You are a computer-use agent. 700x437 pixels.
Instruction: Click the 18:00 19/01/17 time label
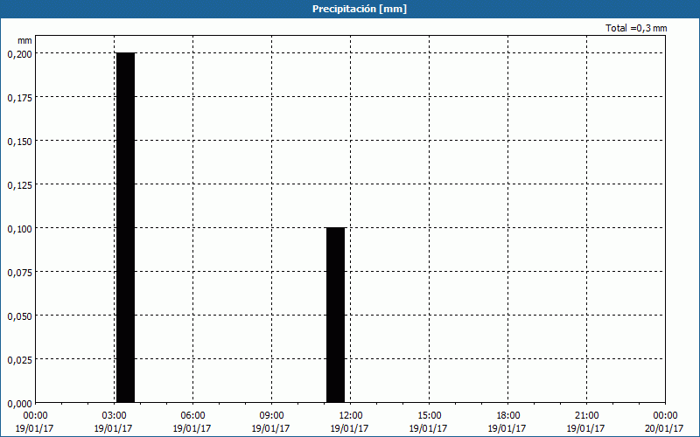click(x=507, y=422)
